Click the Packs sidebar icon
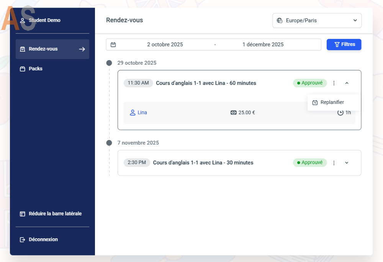Screen dimensions: 383x262 (x=23, y=69)
